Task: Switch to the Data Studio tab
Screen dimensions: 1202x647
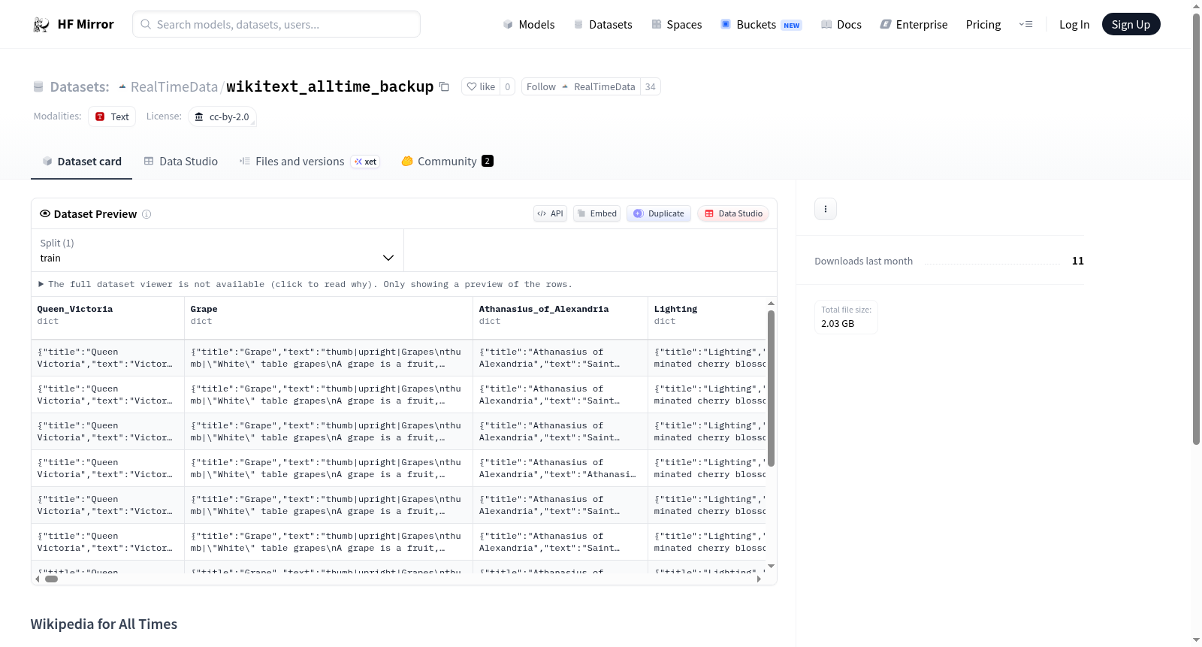Action: (x=181, y=162)
